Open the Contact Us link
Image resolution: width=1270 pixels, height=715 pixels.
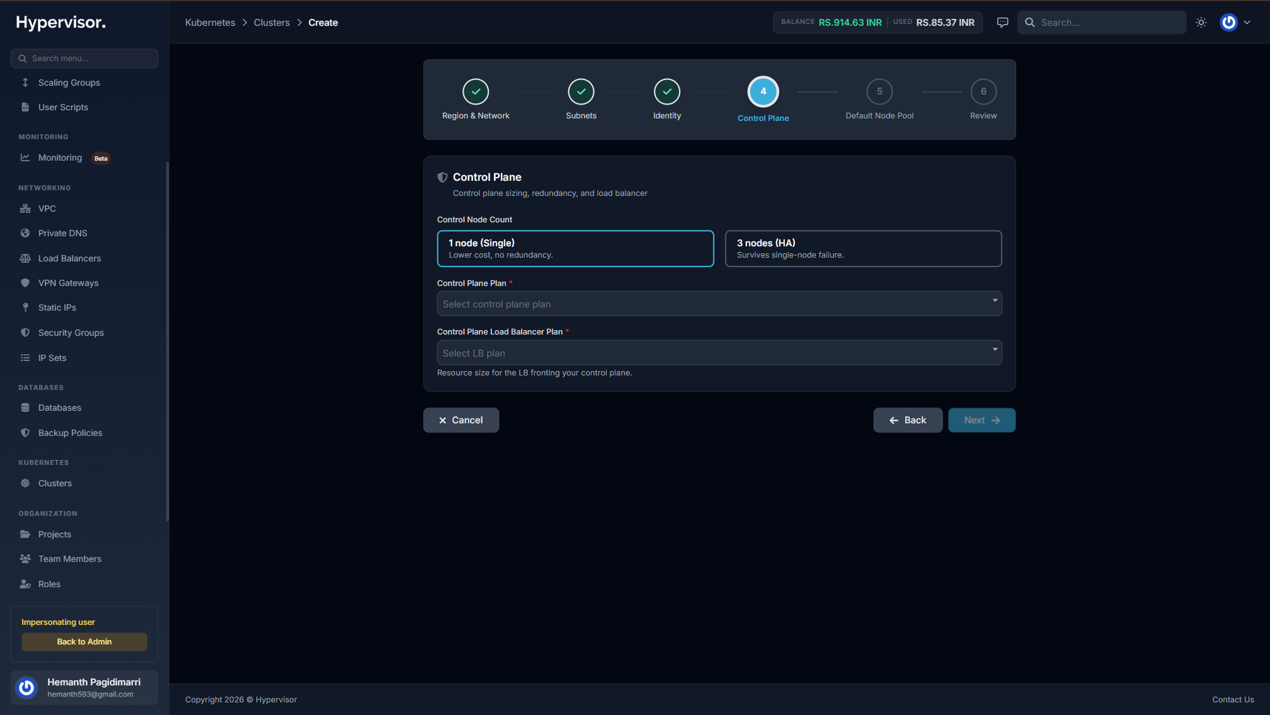(1233, 699)
